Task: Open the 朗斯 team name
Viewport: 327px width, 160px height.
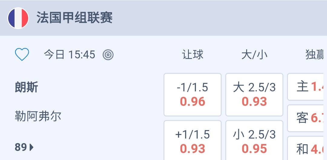Action: click(x=27, y=87)
